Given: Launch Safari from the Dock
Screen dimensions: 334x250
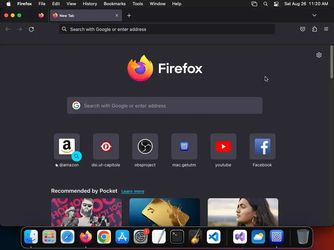Looking at the screenshot, I should click(68, 237).
